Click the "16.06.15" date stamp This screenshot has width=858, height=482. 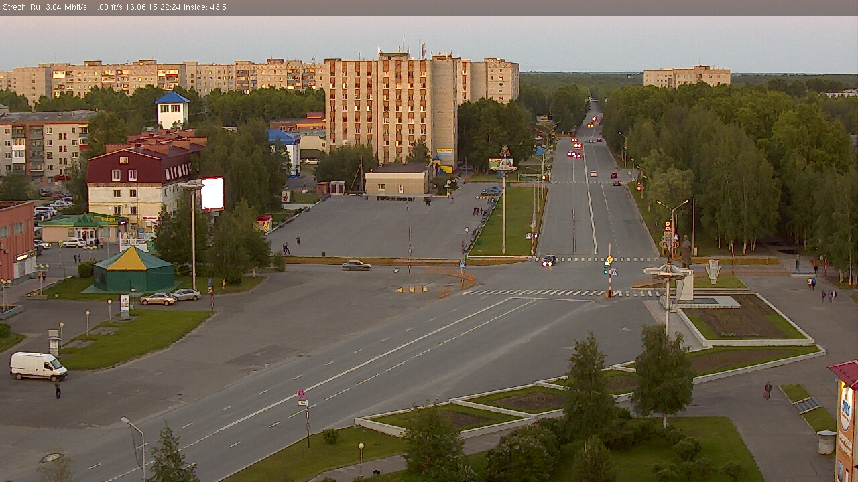[x=141, y=7]
